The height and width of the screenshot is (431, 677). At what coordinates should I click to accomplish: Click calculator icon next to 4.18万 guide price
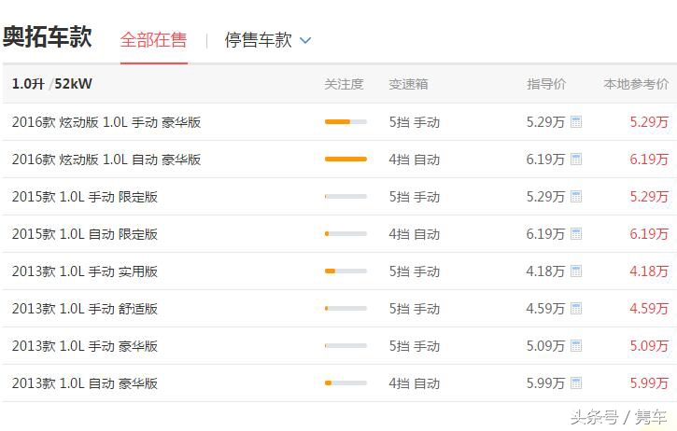pos(576,271)
